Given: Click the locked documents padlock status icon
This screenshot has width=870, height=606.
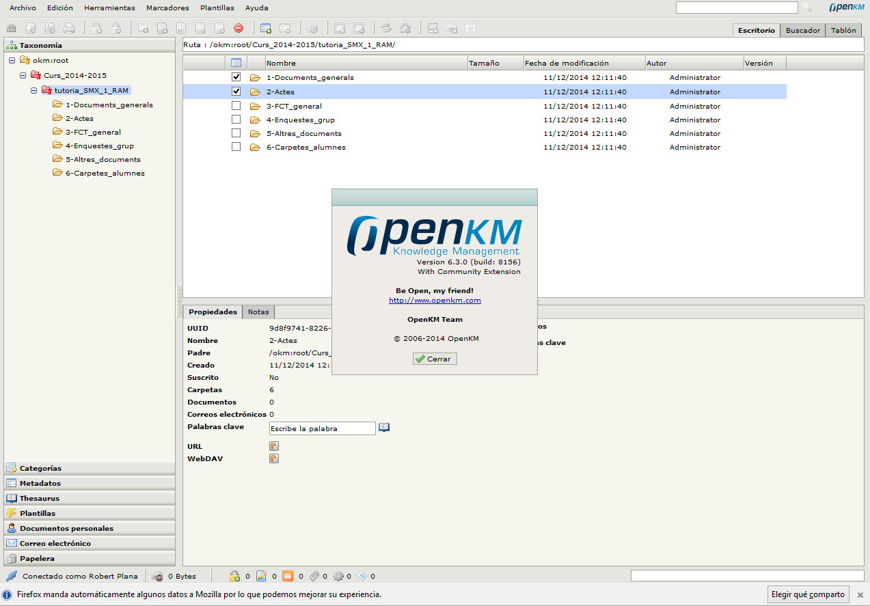Looking at the screenshot, I should click(234, 576).
